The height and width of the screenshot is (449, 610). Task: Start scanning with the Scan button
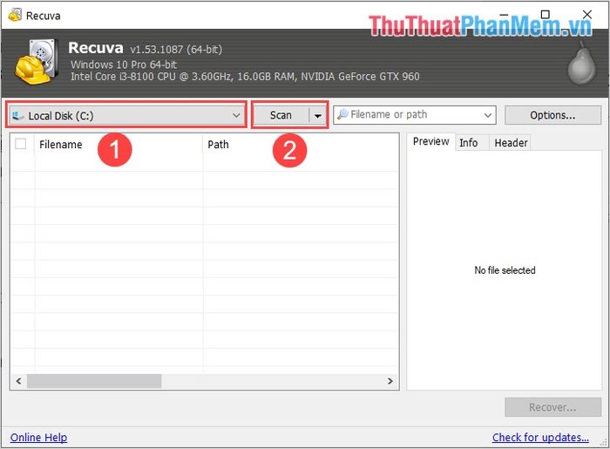281,115
